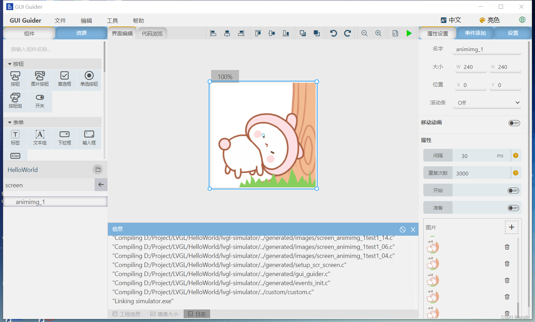Bring the widget to front
This screenshot has width=535, height=322.
point(303,33)
